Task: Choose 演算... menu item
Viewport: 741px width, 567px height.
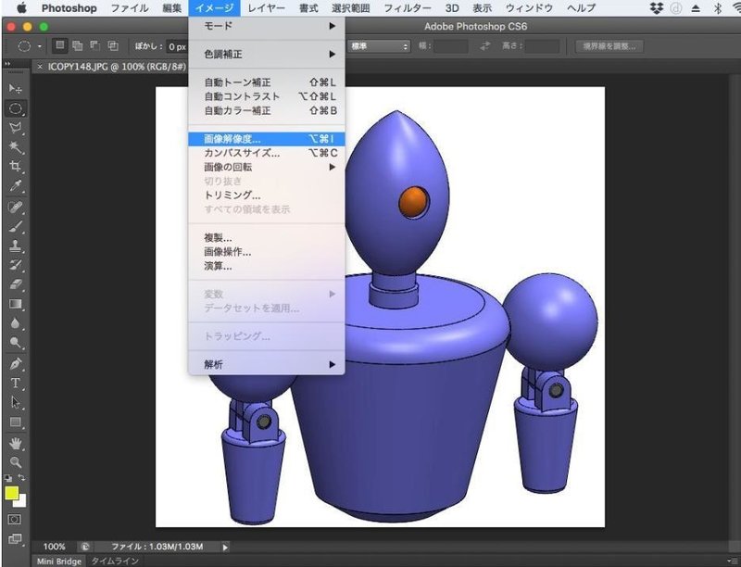Action: click(267, 266)
